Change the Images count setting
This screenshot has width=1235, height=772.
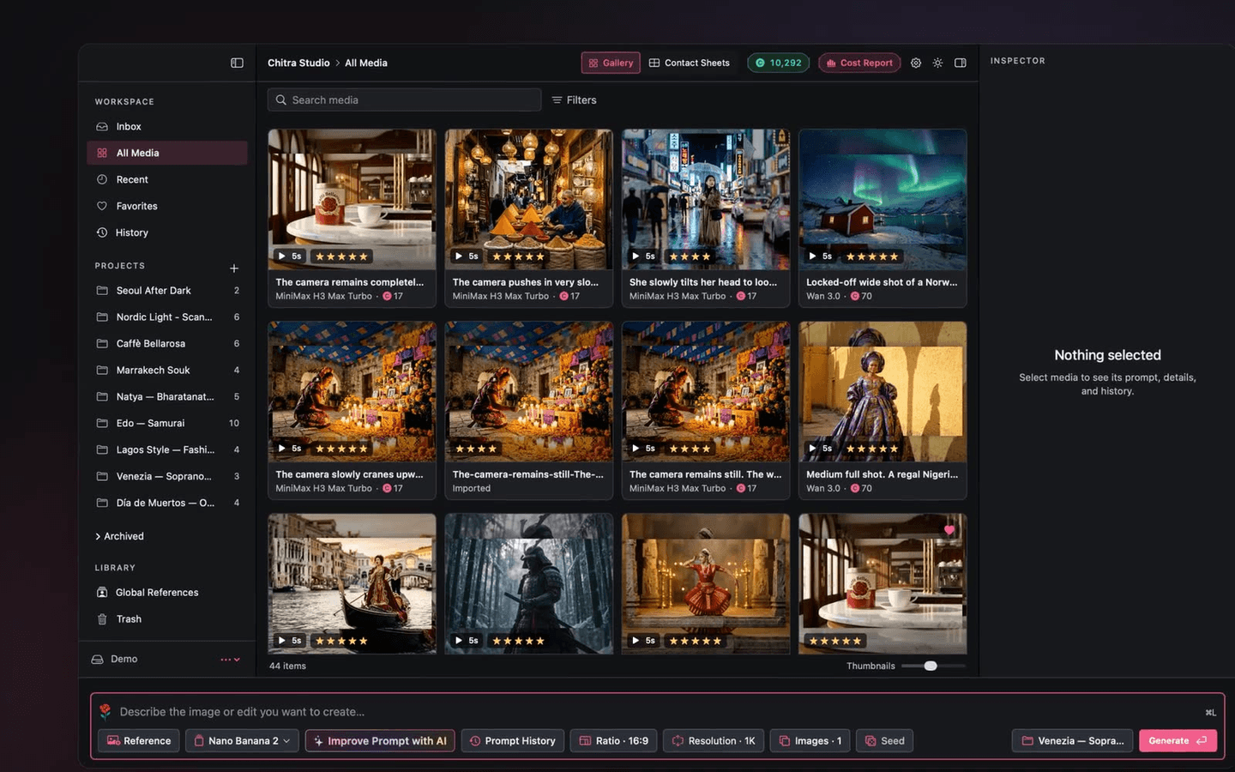click(810, 741)
